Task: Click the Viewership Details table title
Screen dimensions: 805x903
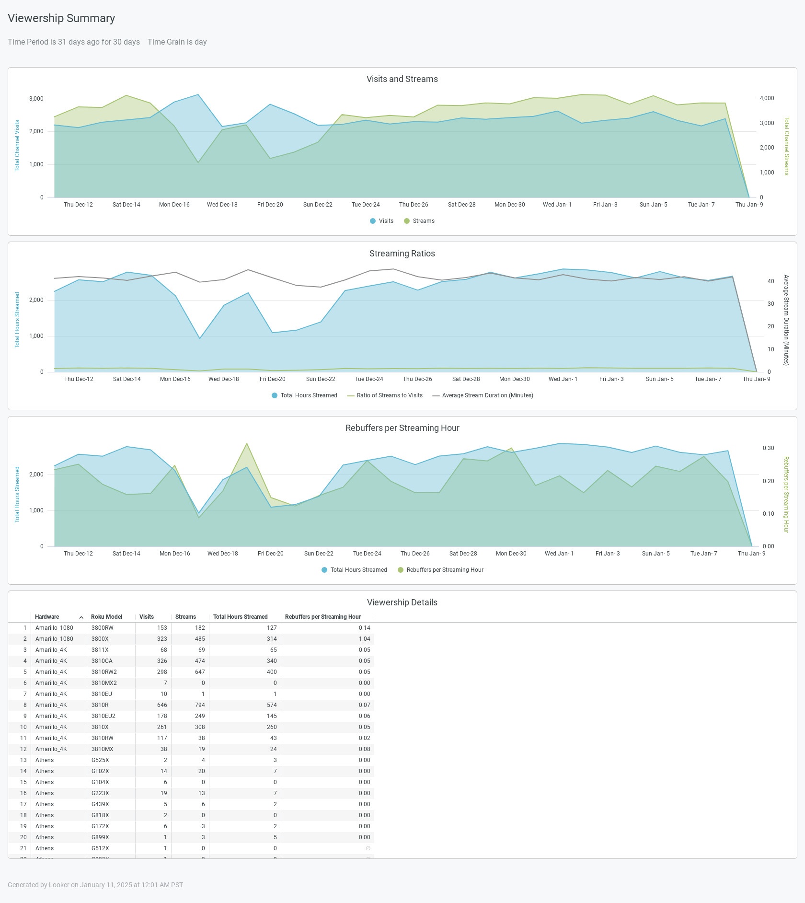Action: tap(402, 602)
